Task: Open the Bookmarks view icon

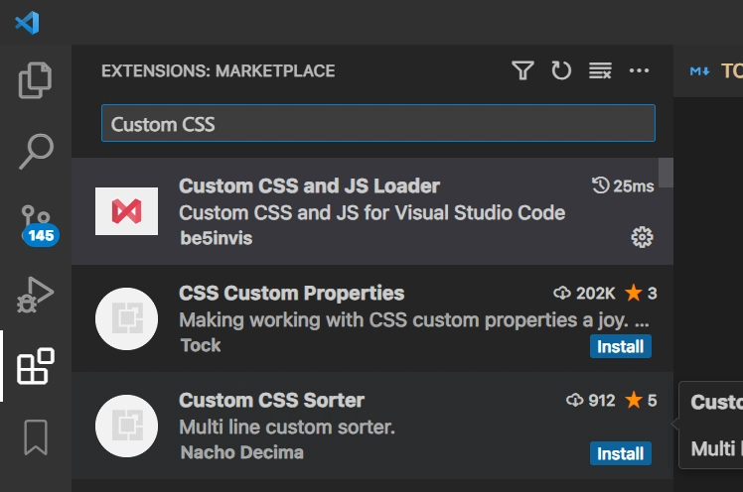Action: click(x=36, y=437)
